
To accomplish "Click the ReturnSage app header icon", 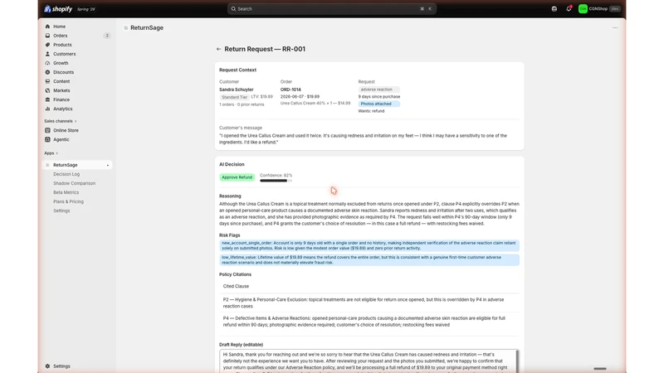I will tap(126, 28).
